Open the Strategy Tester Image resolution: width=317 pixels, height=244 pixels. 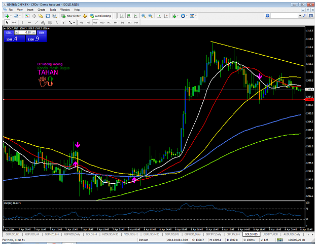click(55, 16)
